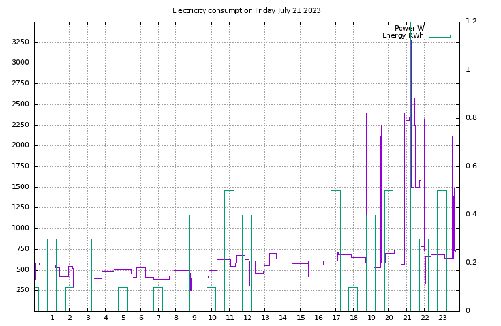Click the hour label 12 on x-axis

click(248, 318)
